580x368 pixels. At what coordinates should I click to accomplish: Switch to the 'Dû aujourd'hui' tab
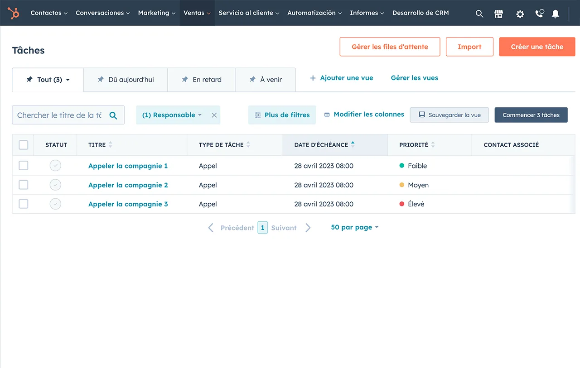click(126, 80)
